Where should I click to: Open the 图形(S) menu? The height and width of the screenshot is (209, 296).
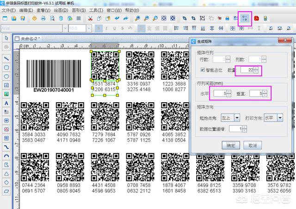pos(79,10)
